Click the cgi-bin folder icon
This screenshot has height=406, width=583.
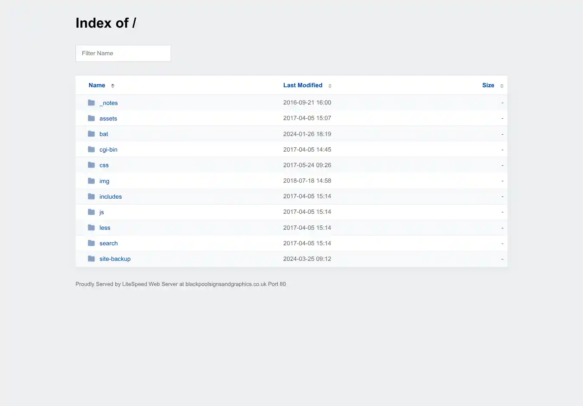91,149
